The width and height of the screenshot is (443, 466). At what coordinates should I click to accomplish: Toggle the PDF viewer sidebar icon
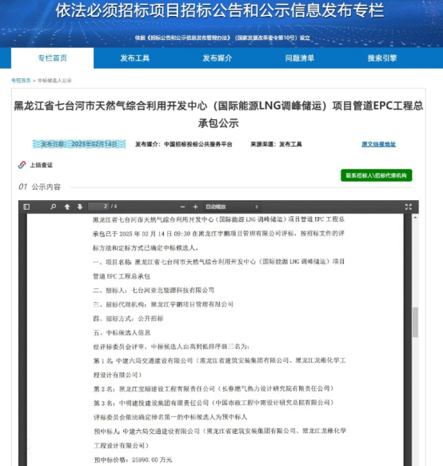[26, 207]
